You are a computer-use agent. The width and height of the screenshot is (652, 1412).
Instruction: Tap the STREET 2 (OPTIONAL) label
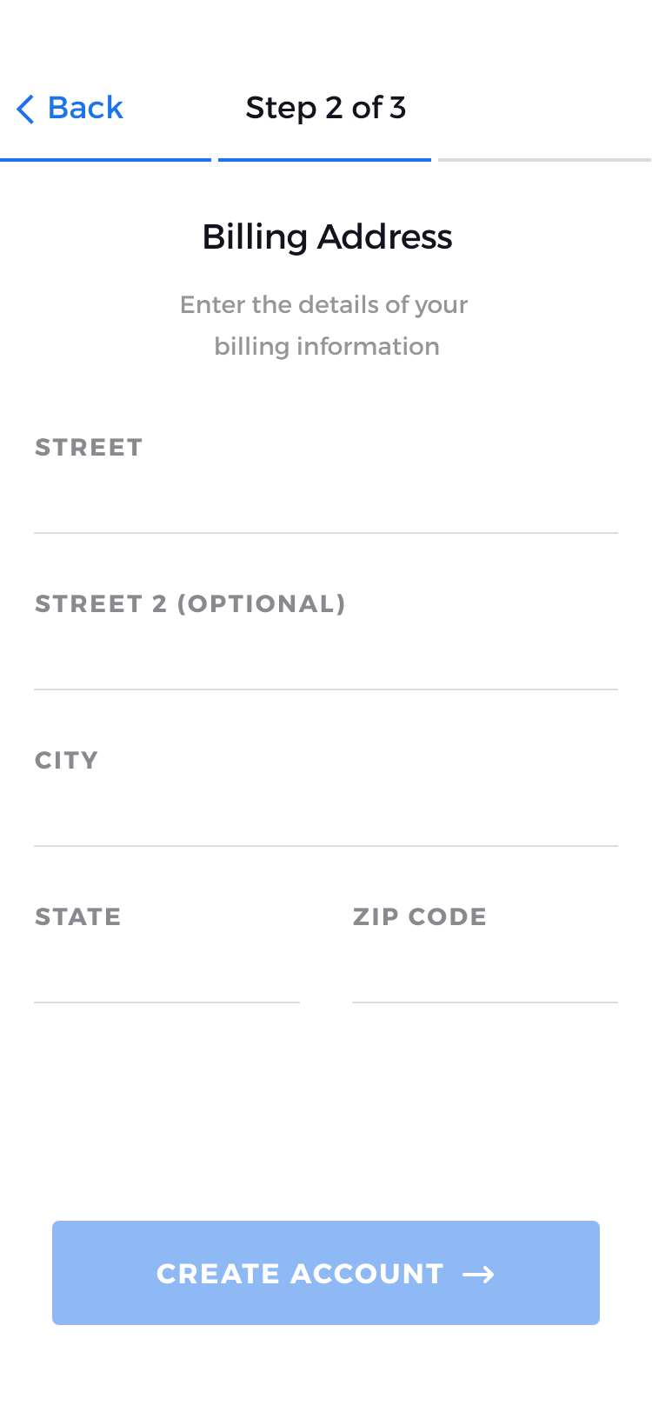coord(190,603)
